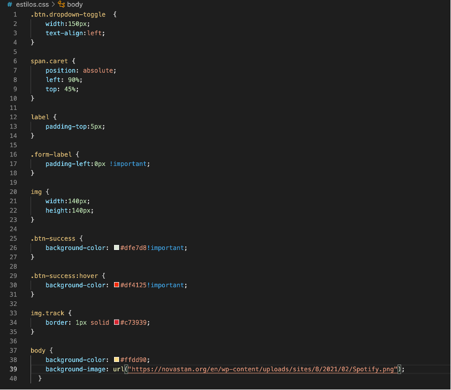Click the url function on line 39
This screenshot has width=451, height=390.
click(x=119, y=369)
